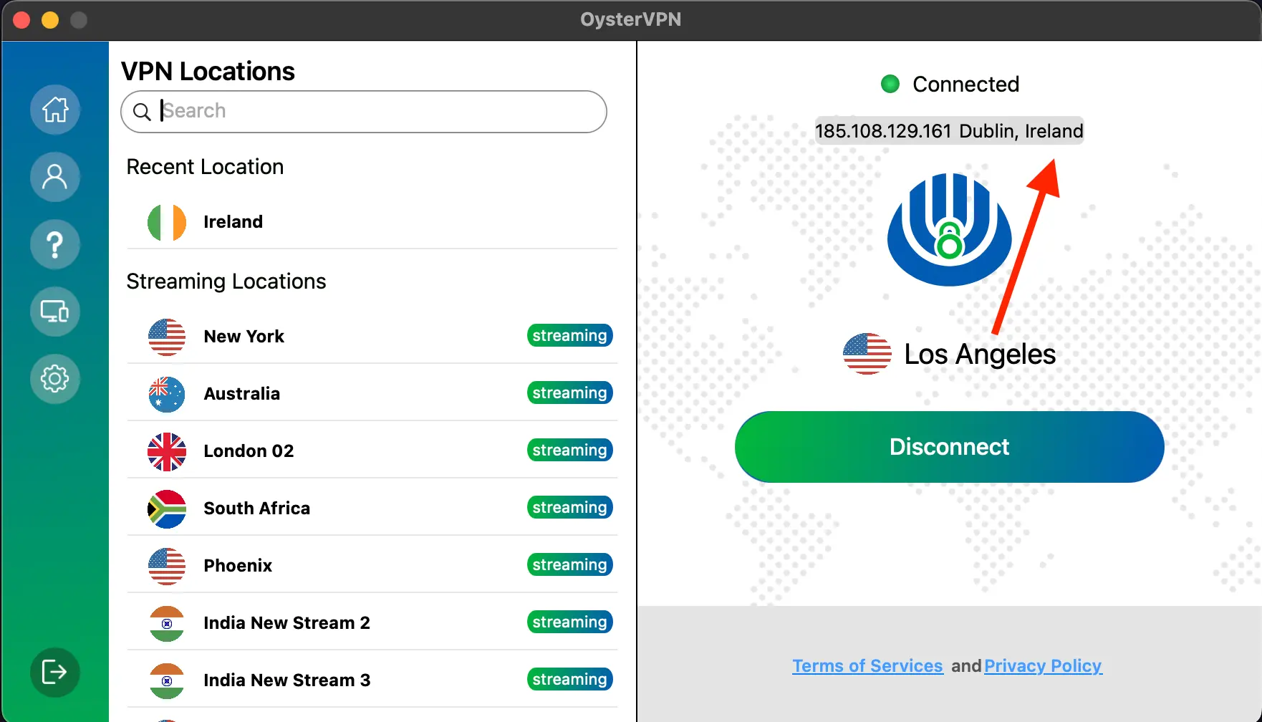Screen dimensions: 1262x722
Task: Click the logout icon at sidebar bottom
Action: (55, 672)
